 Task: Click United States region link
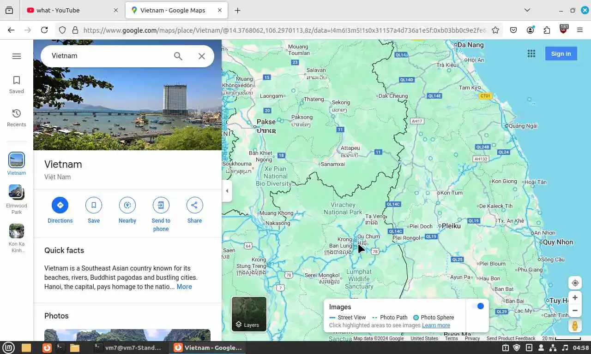pyautogui.click(x=424, y=338)
